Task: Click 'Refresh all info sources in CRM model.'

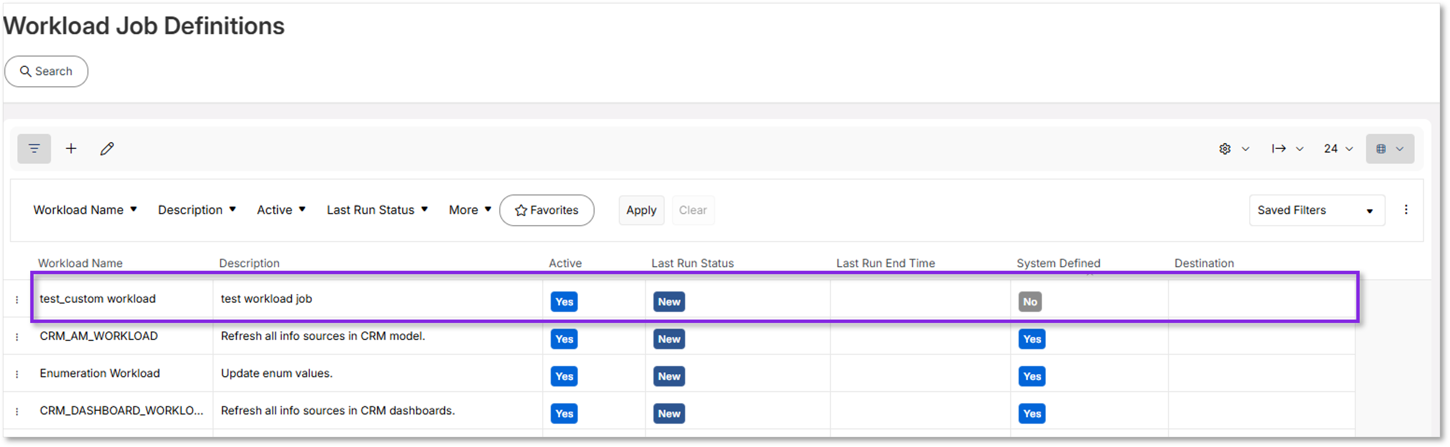Action: pos(323,336)
